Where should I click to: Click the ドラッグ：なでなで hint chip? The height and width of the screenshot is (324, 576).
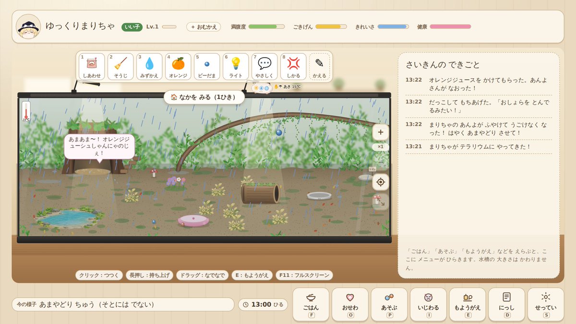[202, 276]
